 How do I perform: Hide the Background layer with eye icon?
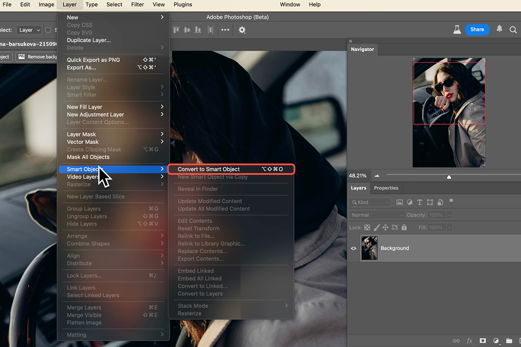[x=353, y=248]
